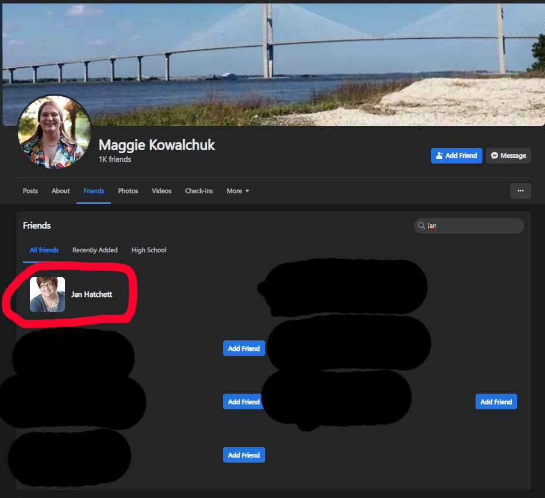View Maggie Kowalchuk's round profile picture
Viewport: 545px width, 498px height.
54,132
